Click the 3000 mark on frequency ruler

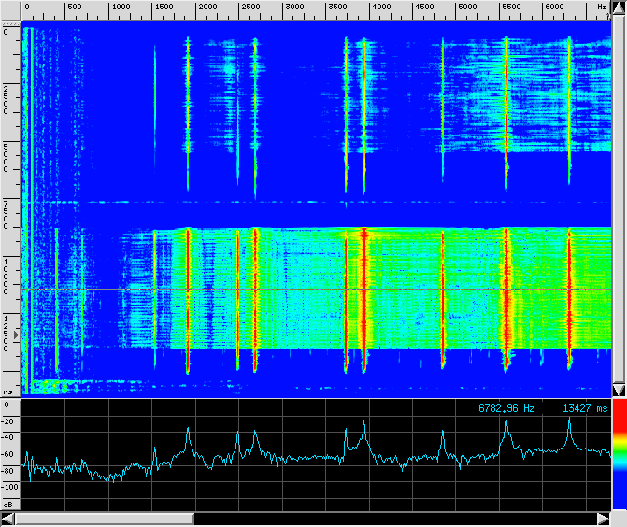click(x=293, y=7)
